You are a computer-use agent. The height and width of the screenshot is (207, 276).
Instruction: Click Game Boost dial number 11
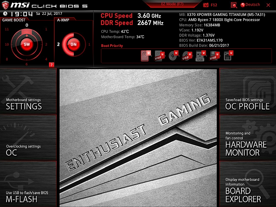click(x=7, y=29)
